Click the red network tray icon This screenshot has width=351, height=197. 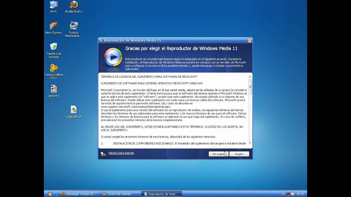288,194
